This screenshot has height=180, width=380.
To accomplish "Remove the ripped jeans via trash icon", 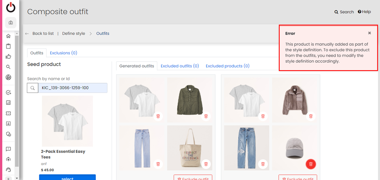I will pos(263,164).
